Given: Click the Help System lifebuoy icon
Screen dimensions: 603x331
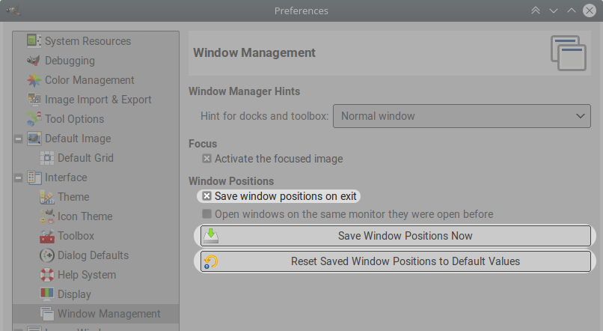Looking at the screenshot, I should [x=47, y=275].
